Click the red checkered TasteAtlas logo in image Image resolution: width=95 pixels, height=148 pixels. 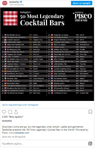[10, 18]
